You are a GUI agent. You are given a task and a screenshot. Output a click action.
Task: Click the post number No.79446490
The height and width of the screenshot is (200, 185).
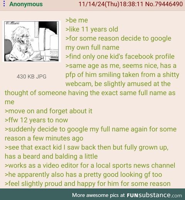(x=164, y=4)
